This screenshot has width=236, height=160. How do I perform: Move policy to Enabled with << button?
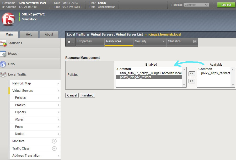click(192, 74)
